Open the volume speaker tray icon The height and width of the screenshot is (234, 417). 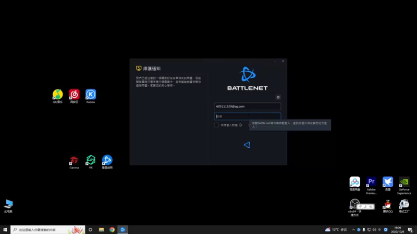coord(374,230)
